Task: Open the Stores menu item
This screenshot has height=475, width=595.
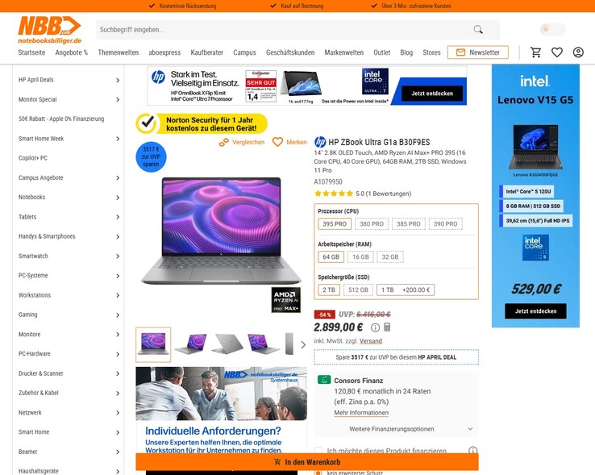Action: 431,52
